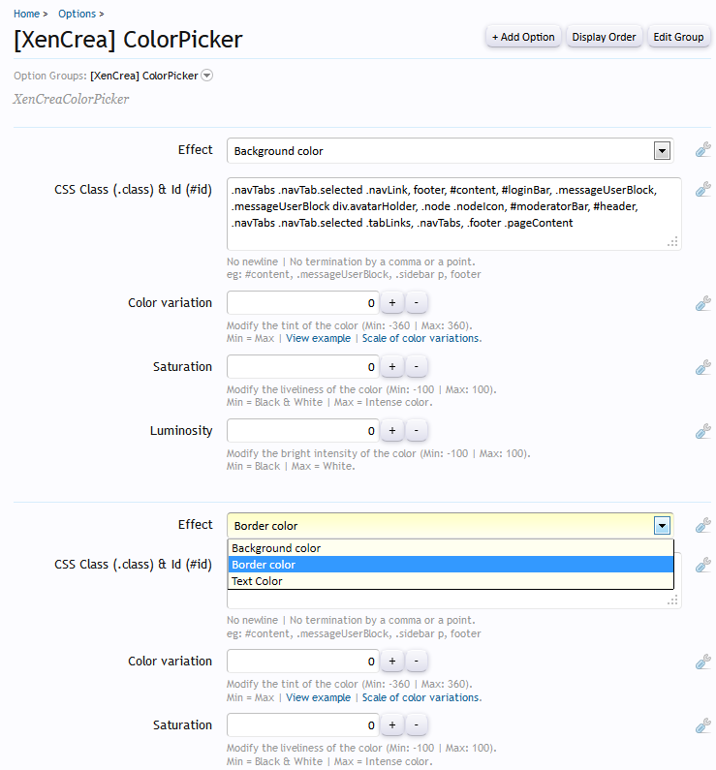The height and width of the screenshot is (770, 716).
Task: Click edit wrench beside second Saturation
Action: click(703, 725)
